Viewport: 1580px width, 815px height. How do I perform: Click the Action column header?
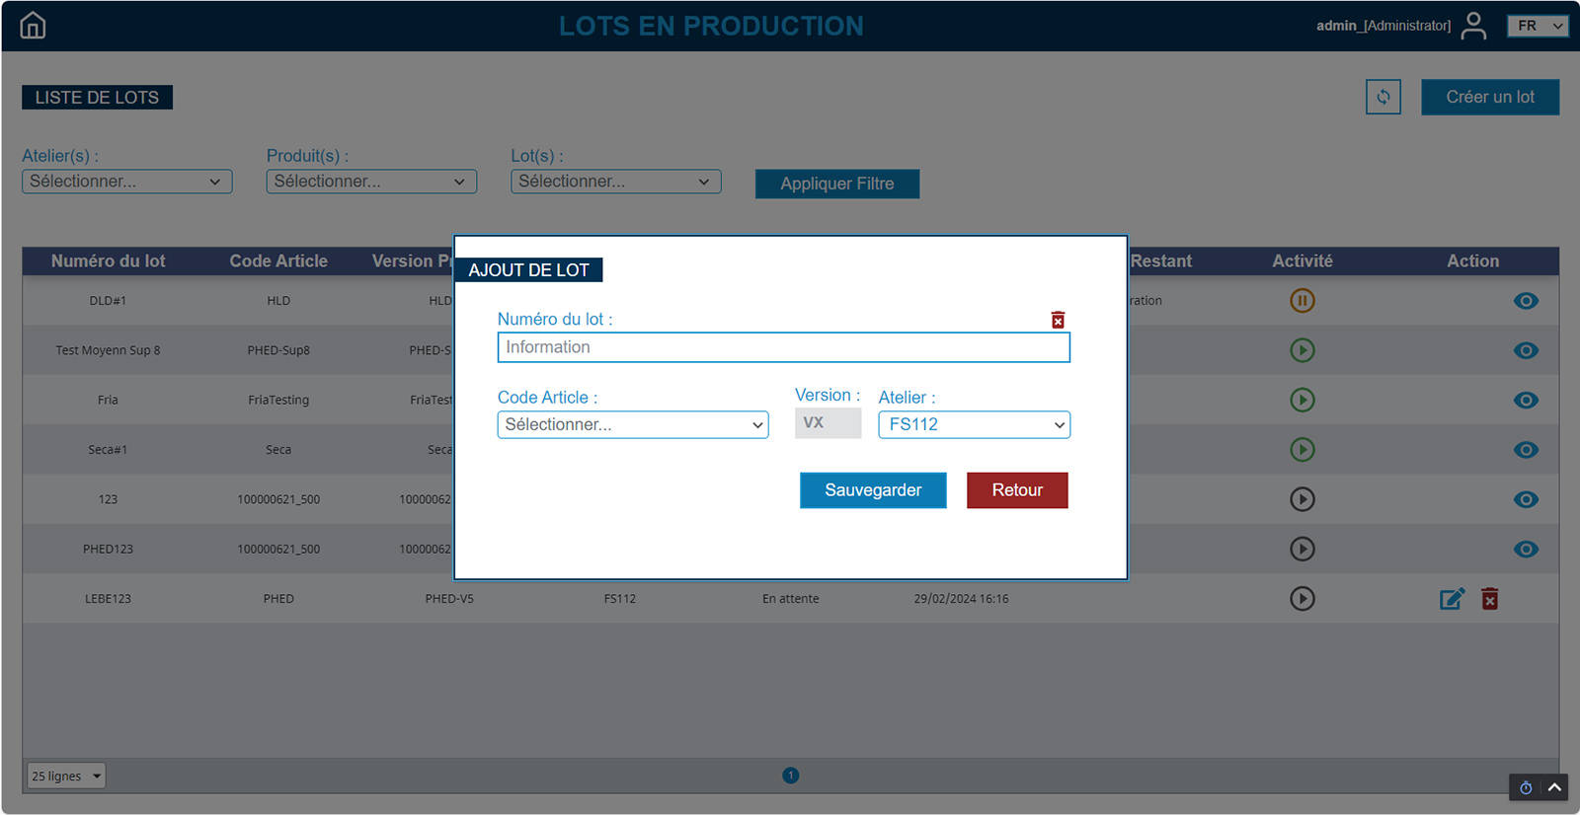(x=1472, y=261)
